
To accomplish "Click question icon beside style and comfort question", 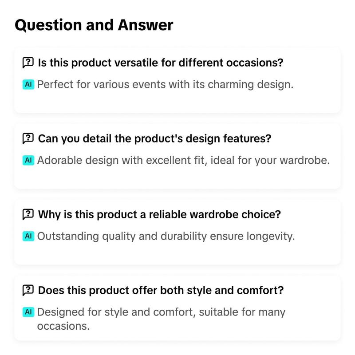I will [28, 290].
